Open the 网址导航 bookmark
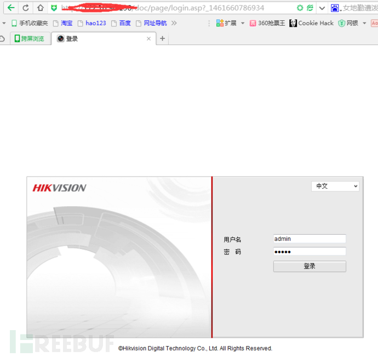 151,23
